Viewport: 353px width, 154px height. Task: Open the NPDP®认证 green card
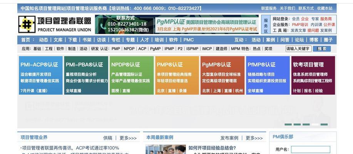tap(132, 75)
